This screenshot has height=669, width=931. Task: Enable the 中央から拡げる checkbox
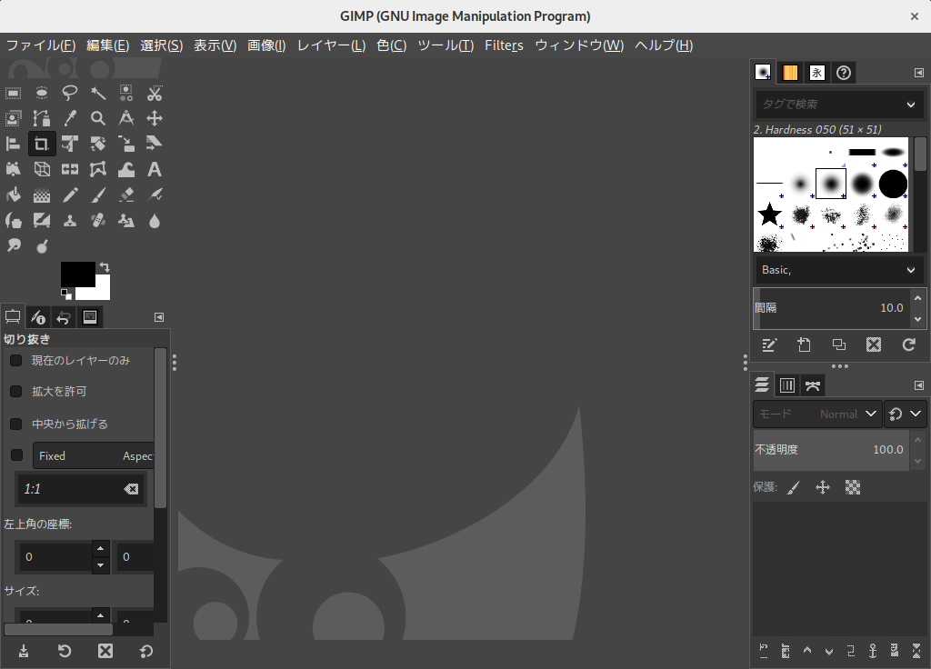(16, 424)
